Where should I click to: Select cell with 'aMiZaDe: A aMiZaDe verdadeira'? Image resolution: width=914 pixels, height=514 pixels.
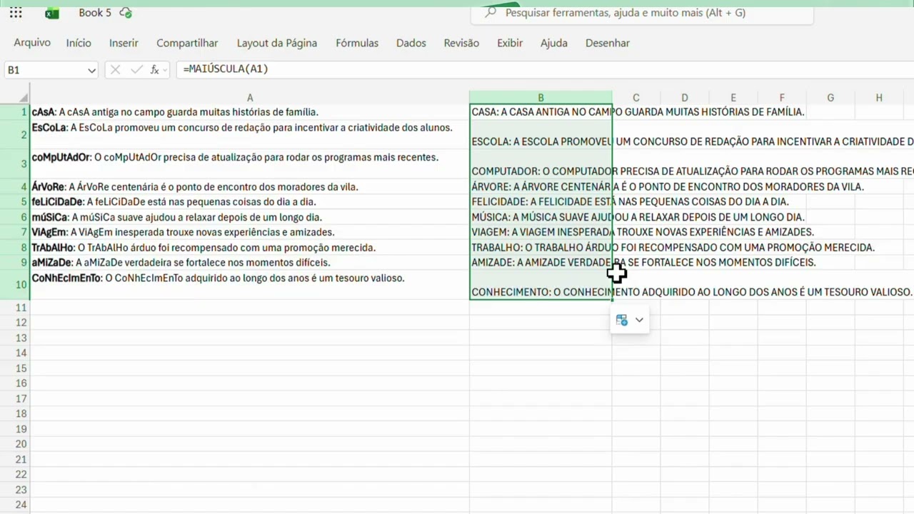point(249,263)
